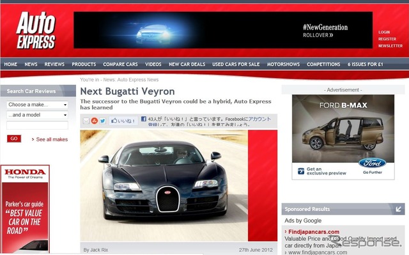Open the and a model dropdown
409x255 pixels.
37,115
